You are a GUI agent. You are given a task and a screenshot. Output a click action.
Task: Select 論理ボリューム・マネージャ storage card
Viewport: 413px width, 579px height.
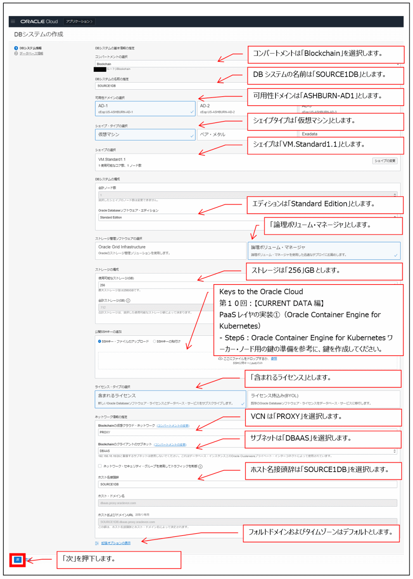point(324,251)
